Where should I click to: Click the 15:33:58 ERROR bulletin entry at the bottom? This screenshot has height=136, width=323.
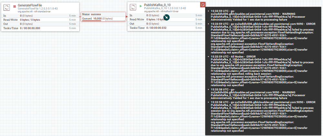point(263,117)
